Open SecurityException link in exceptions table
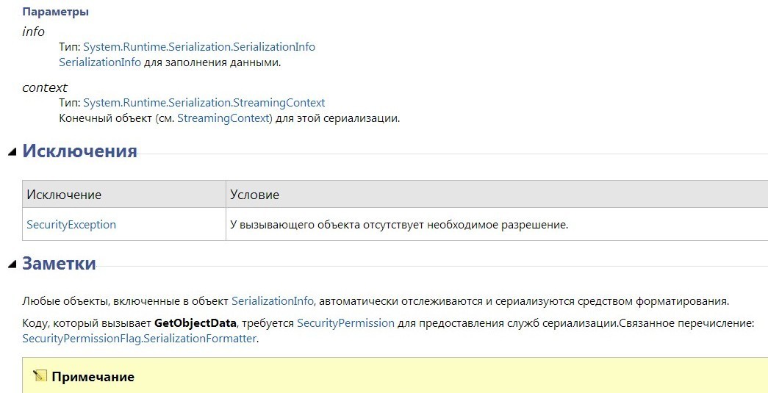768x393 pixels. tap(71, 225)
